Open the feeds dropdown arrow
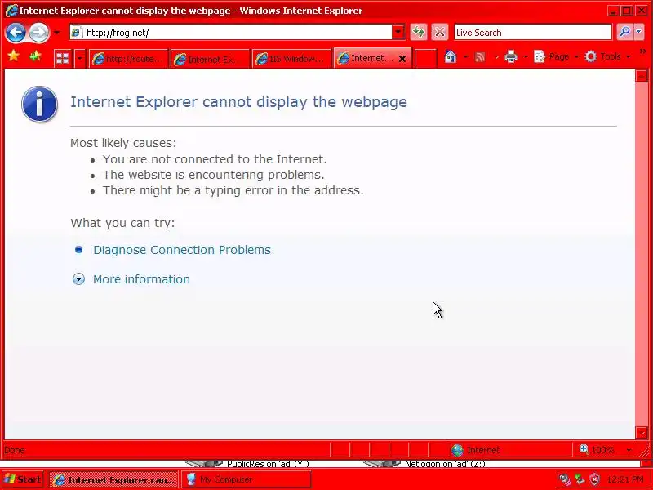653x490 pixels. tap(496, 56)
